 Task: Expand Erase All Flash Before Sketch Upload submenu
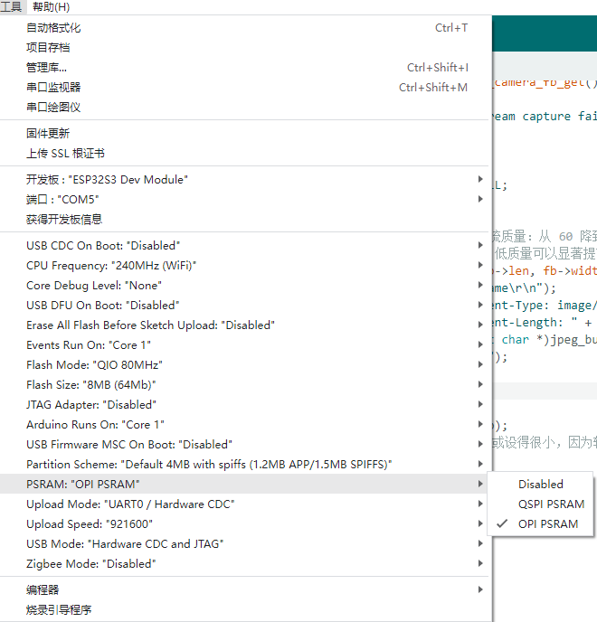(x=246, y=325)
